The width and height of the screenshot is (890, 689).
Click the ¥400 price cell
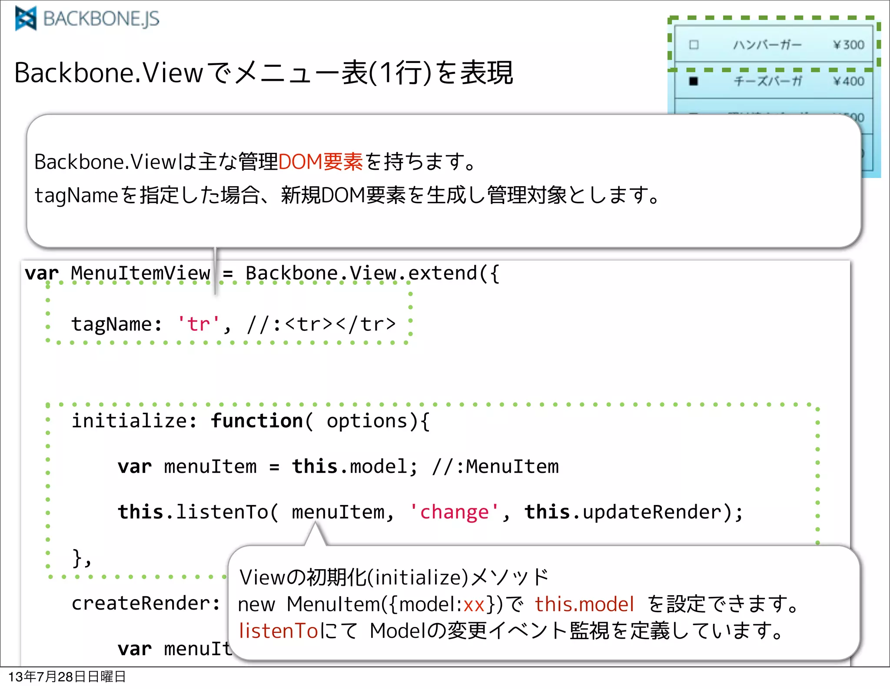849,81
